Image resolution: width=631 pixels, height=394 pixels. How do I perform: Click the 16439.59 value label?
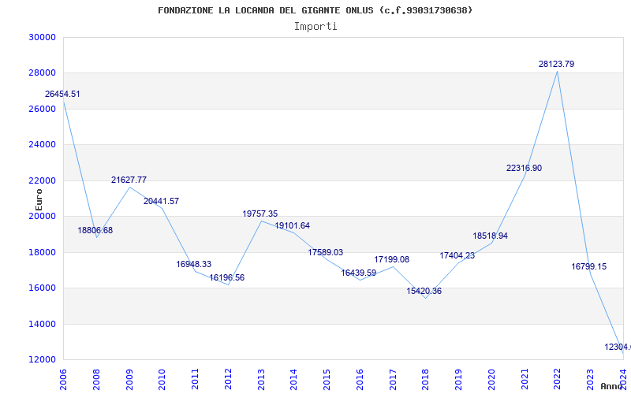[359, 273]
